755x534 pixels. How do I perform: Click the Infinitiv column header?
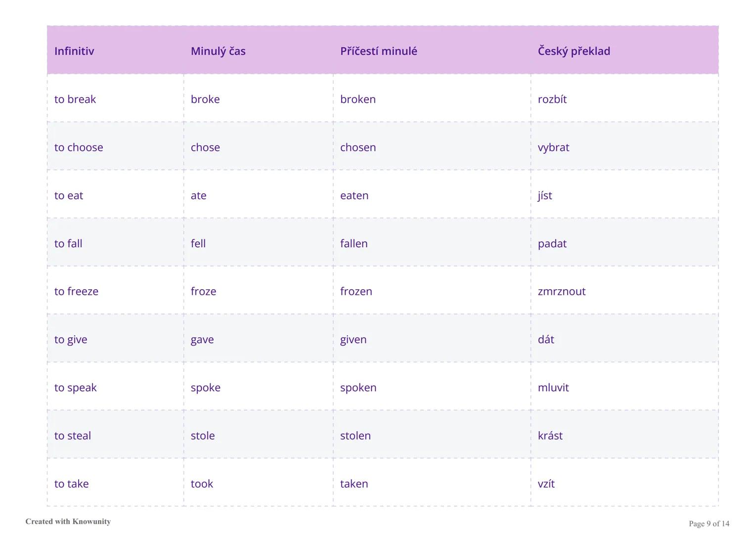pyautogui.click(x=74, y=51)
